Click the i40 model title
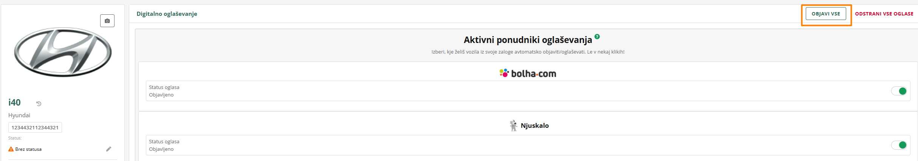Viewport: 918px width, 161px height. click(15, 103)
